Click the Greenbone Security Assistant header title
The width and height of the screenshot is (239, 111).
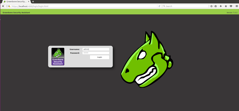click(x=16, y=13)
